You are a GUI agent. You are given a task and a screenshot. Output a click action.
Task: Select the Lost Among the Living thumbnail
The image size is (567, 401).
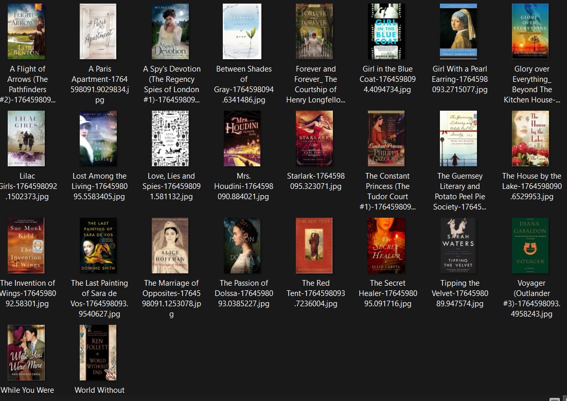pos(98,138)
